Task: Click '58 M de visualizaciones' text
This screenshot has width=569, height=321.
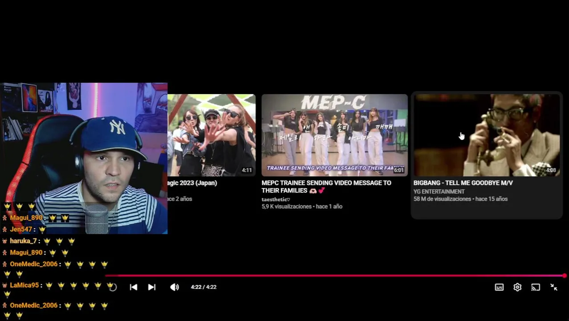Action: (442, 199)
